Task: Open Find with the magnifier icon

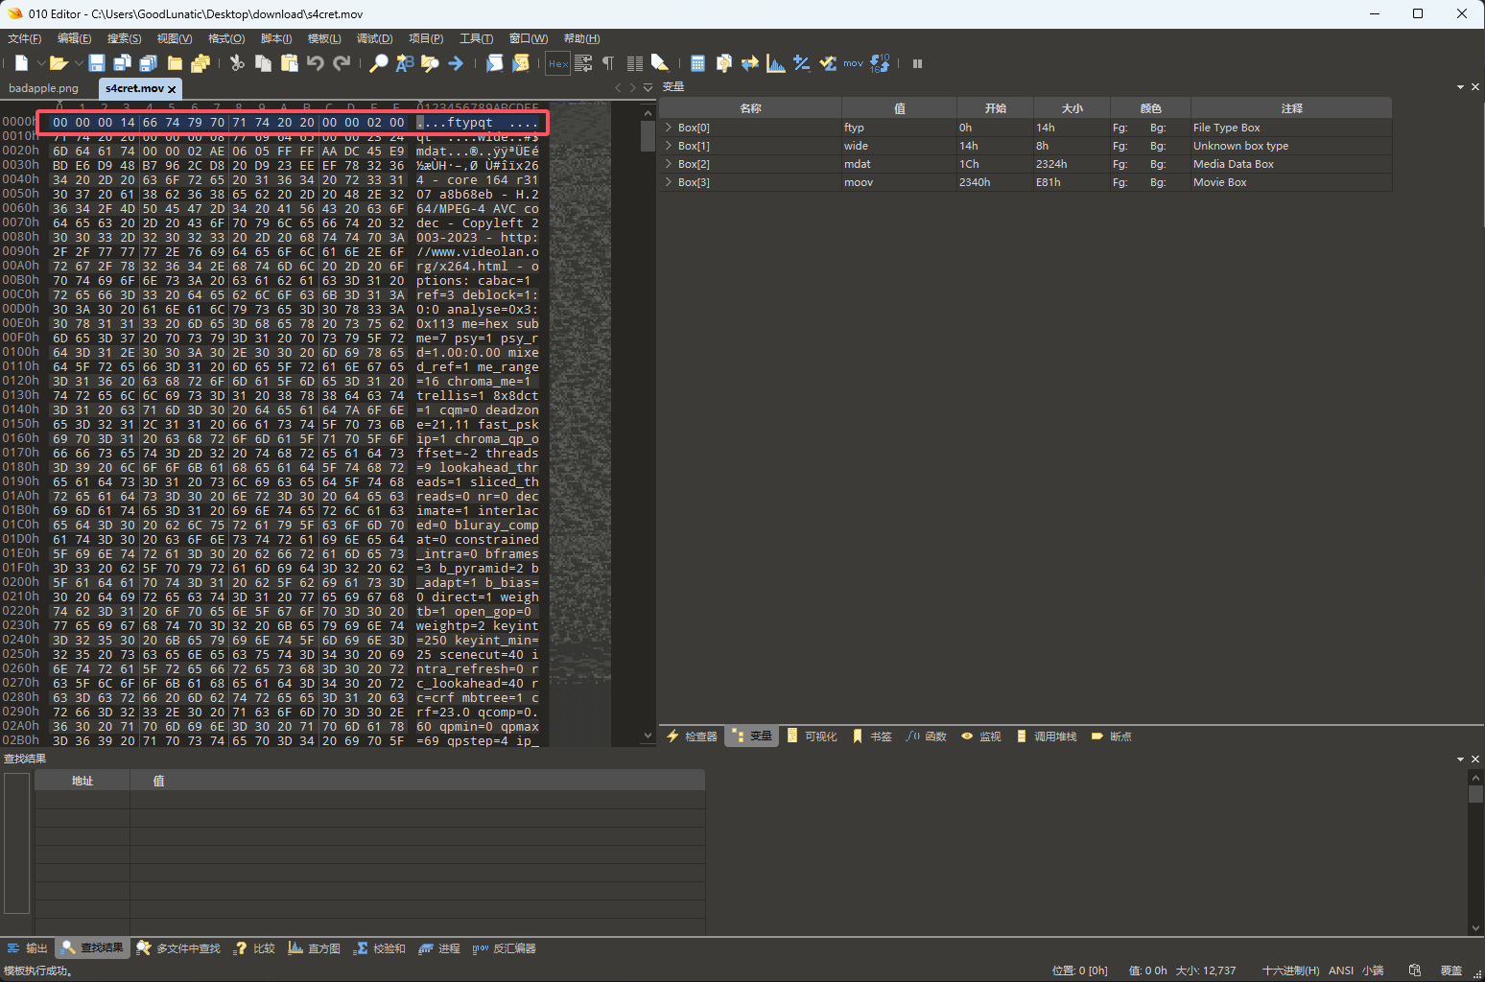Action: tap(379, 63)
